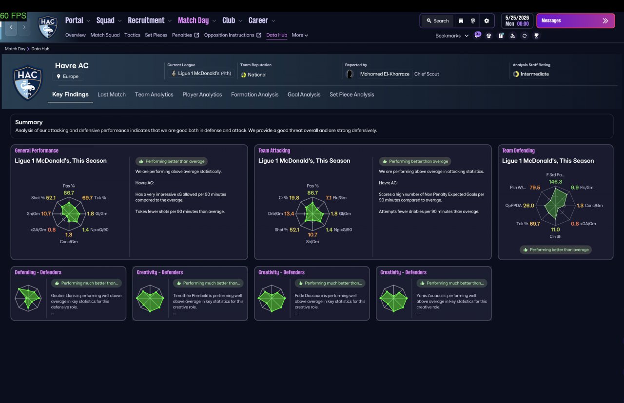The image size is (624, 403).
Task: Open Yanis Zouaoui Creativity card
Action: click(434, 293)
